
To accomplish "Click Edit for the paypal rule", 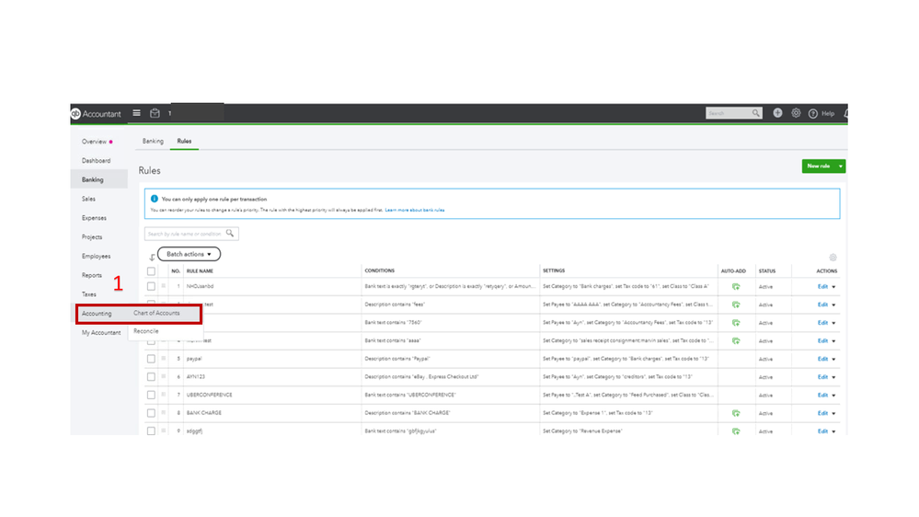I will coord(823,359).
